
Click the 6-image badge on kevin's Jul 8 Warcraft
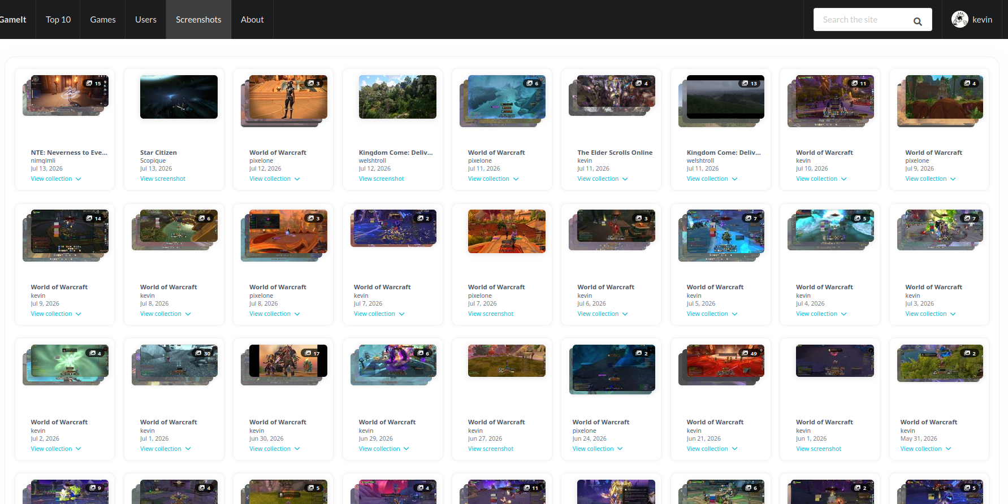pos(204,218)
